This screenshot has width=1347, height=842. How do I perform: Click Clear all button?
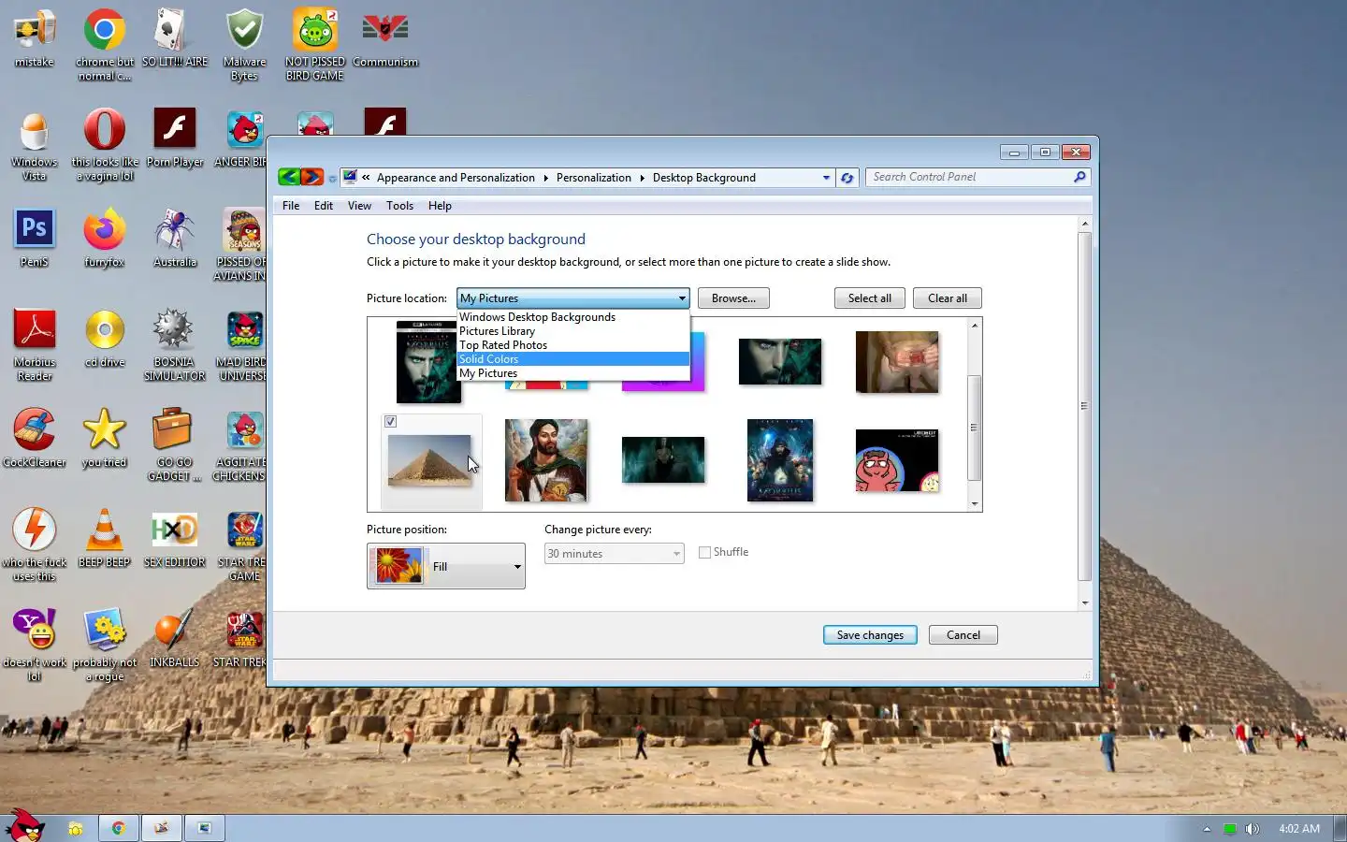(x=947, y=298)
